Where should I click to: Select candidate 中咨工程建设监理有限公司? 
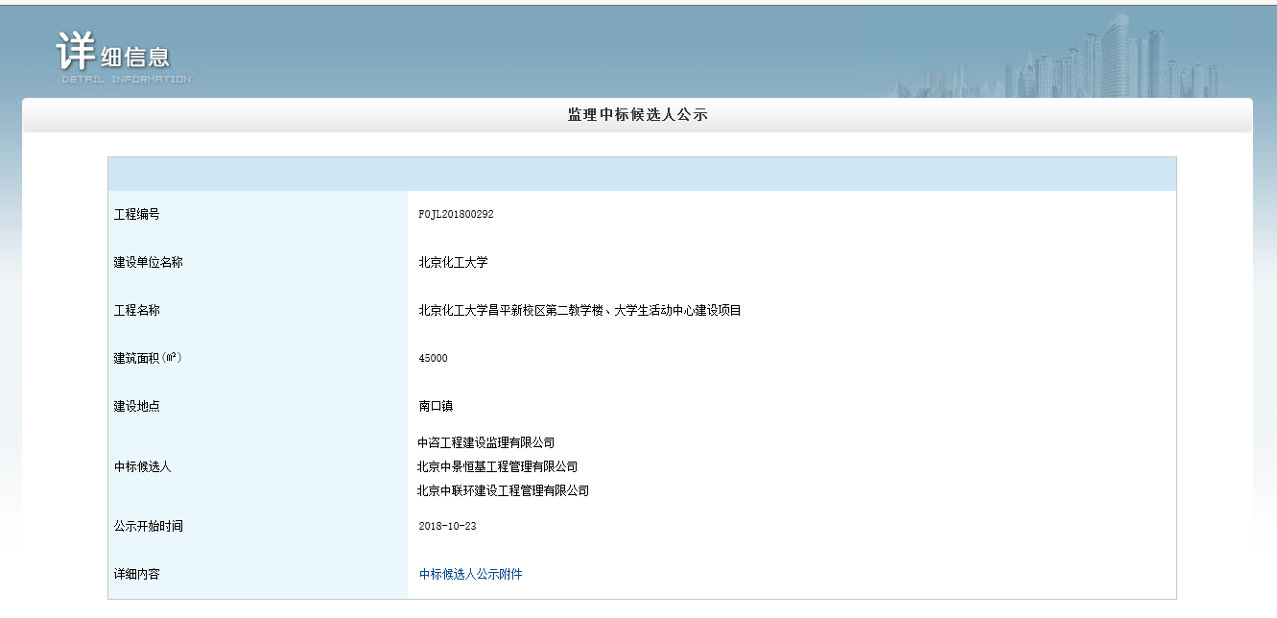485,442
